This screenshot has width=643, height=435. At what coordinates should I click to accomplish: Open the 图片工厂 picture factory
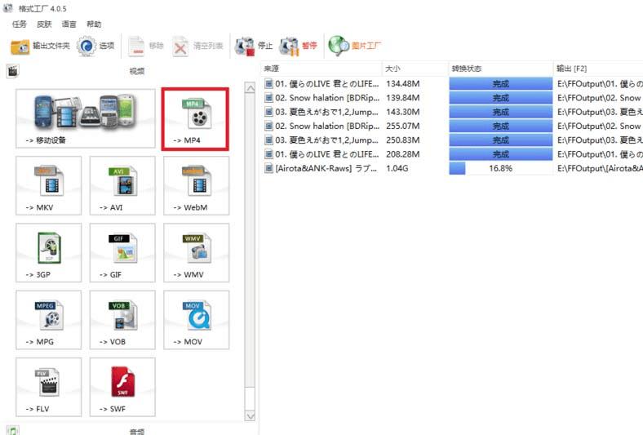355,46
